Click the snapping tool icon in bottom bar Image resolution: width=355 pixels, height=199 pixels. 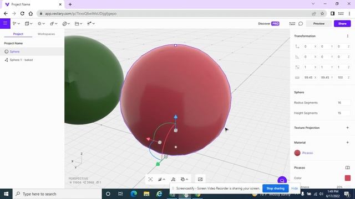tap(173, 179)
